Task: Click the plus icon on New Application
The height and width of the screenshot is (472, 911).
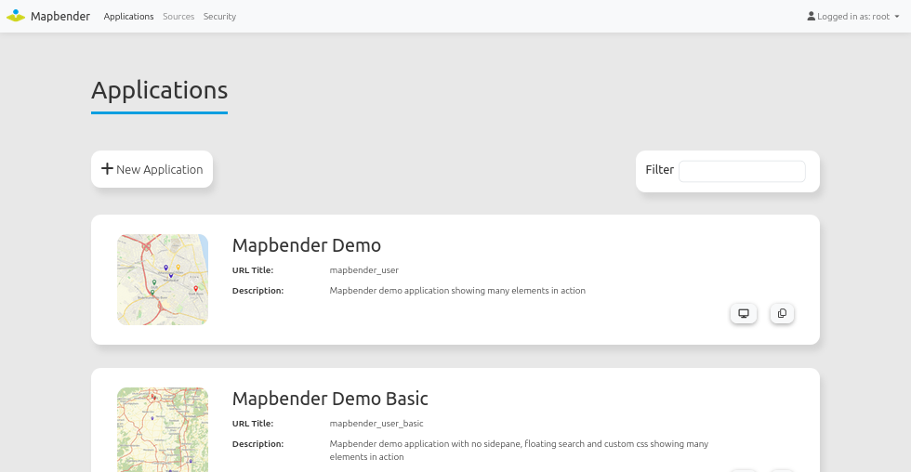Action: point(107,169)
